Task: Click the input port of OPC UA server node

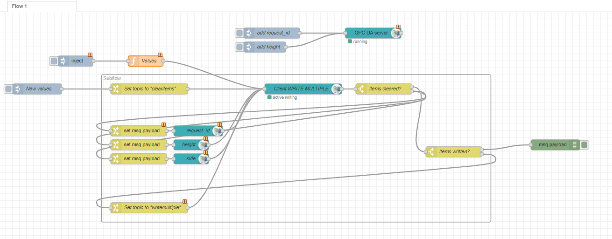Action: (345, 33)
